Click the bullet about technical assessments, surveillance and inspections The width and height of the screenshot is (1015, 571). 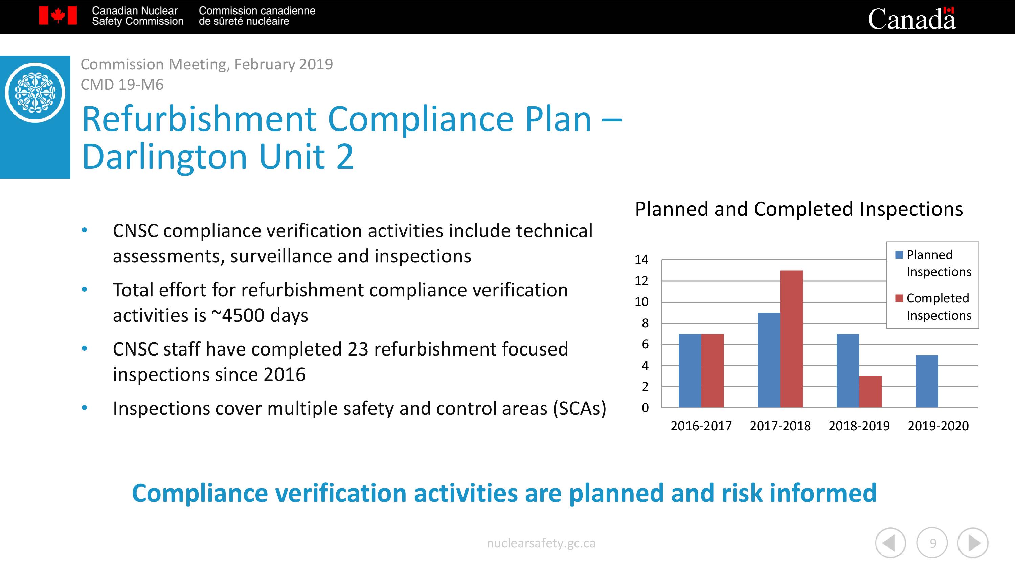[x=353, y=243]
